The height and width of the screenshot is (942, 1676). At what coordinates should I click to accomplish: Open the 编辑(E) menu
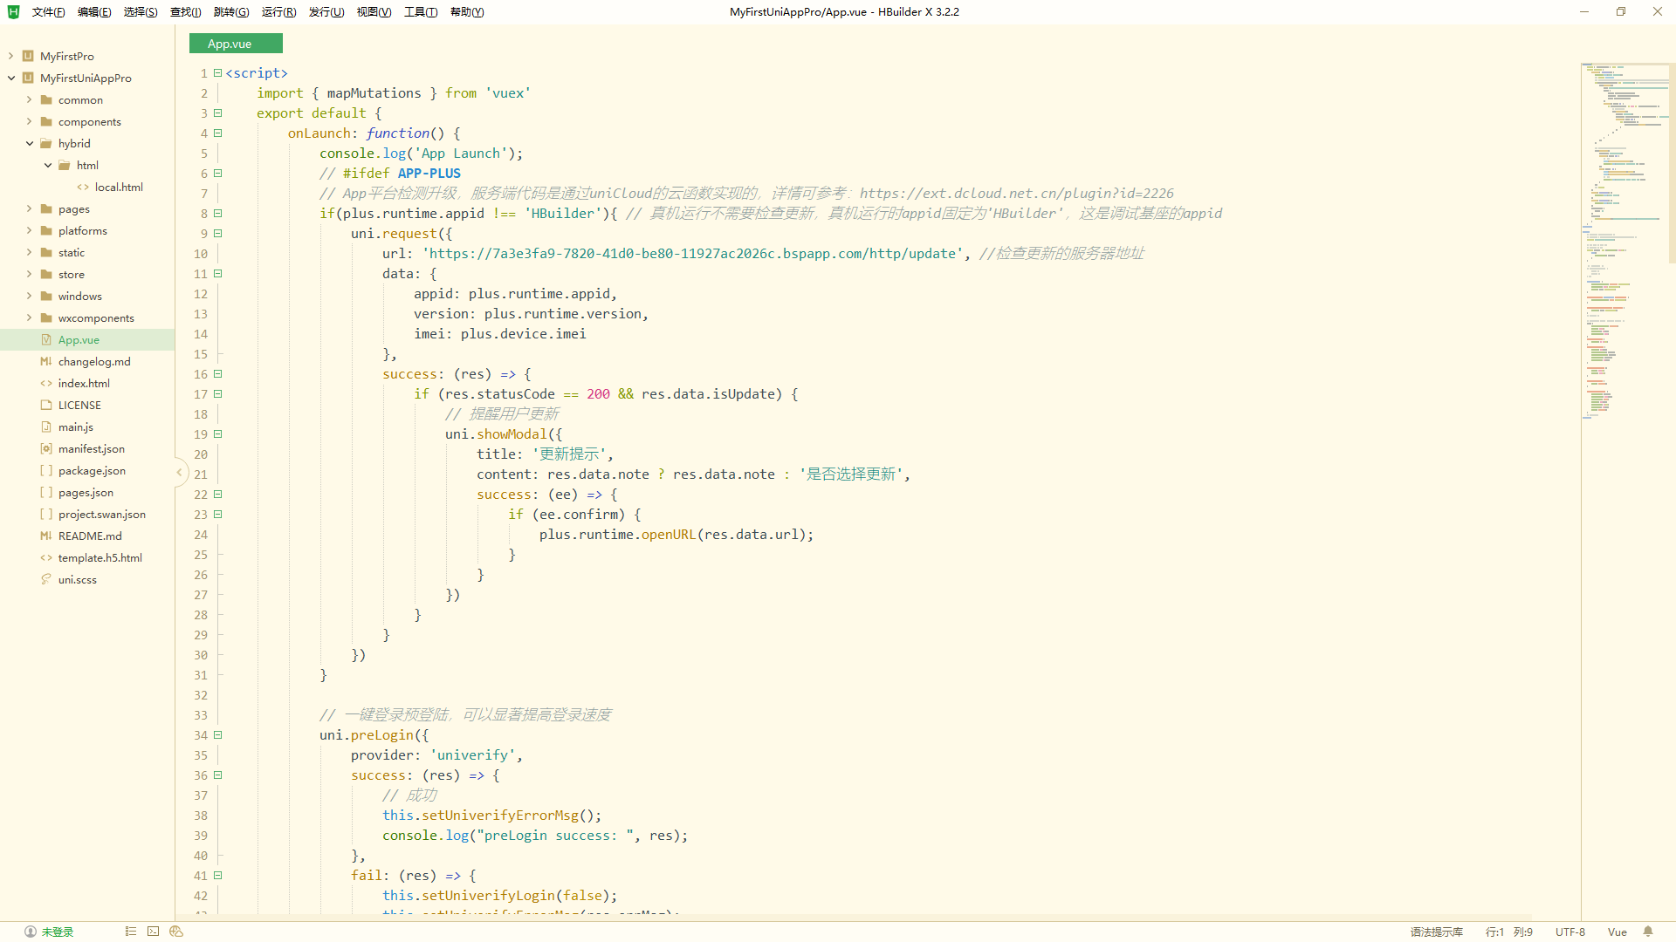94,12
